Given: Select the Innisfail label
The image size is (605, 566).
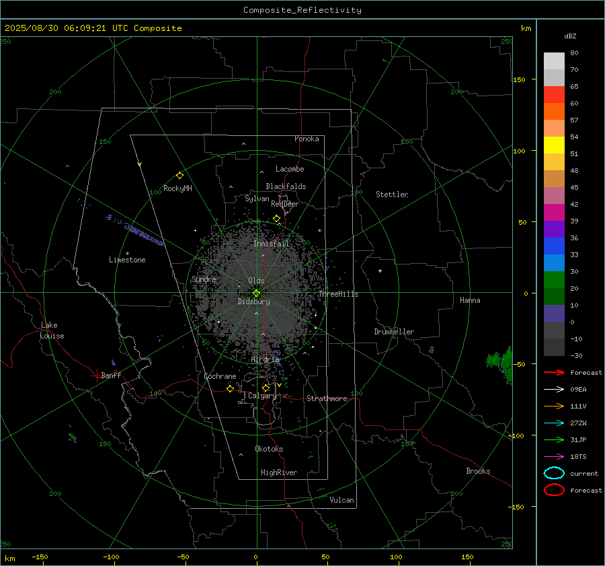Looking at the screenshot, I should pyautogui.click(x=272, y=244).
